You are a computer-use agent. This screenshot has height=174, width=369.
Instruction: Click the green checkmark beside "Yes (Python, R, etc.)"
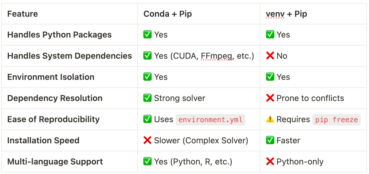(147, 161)
